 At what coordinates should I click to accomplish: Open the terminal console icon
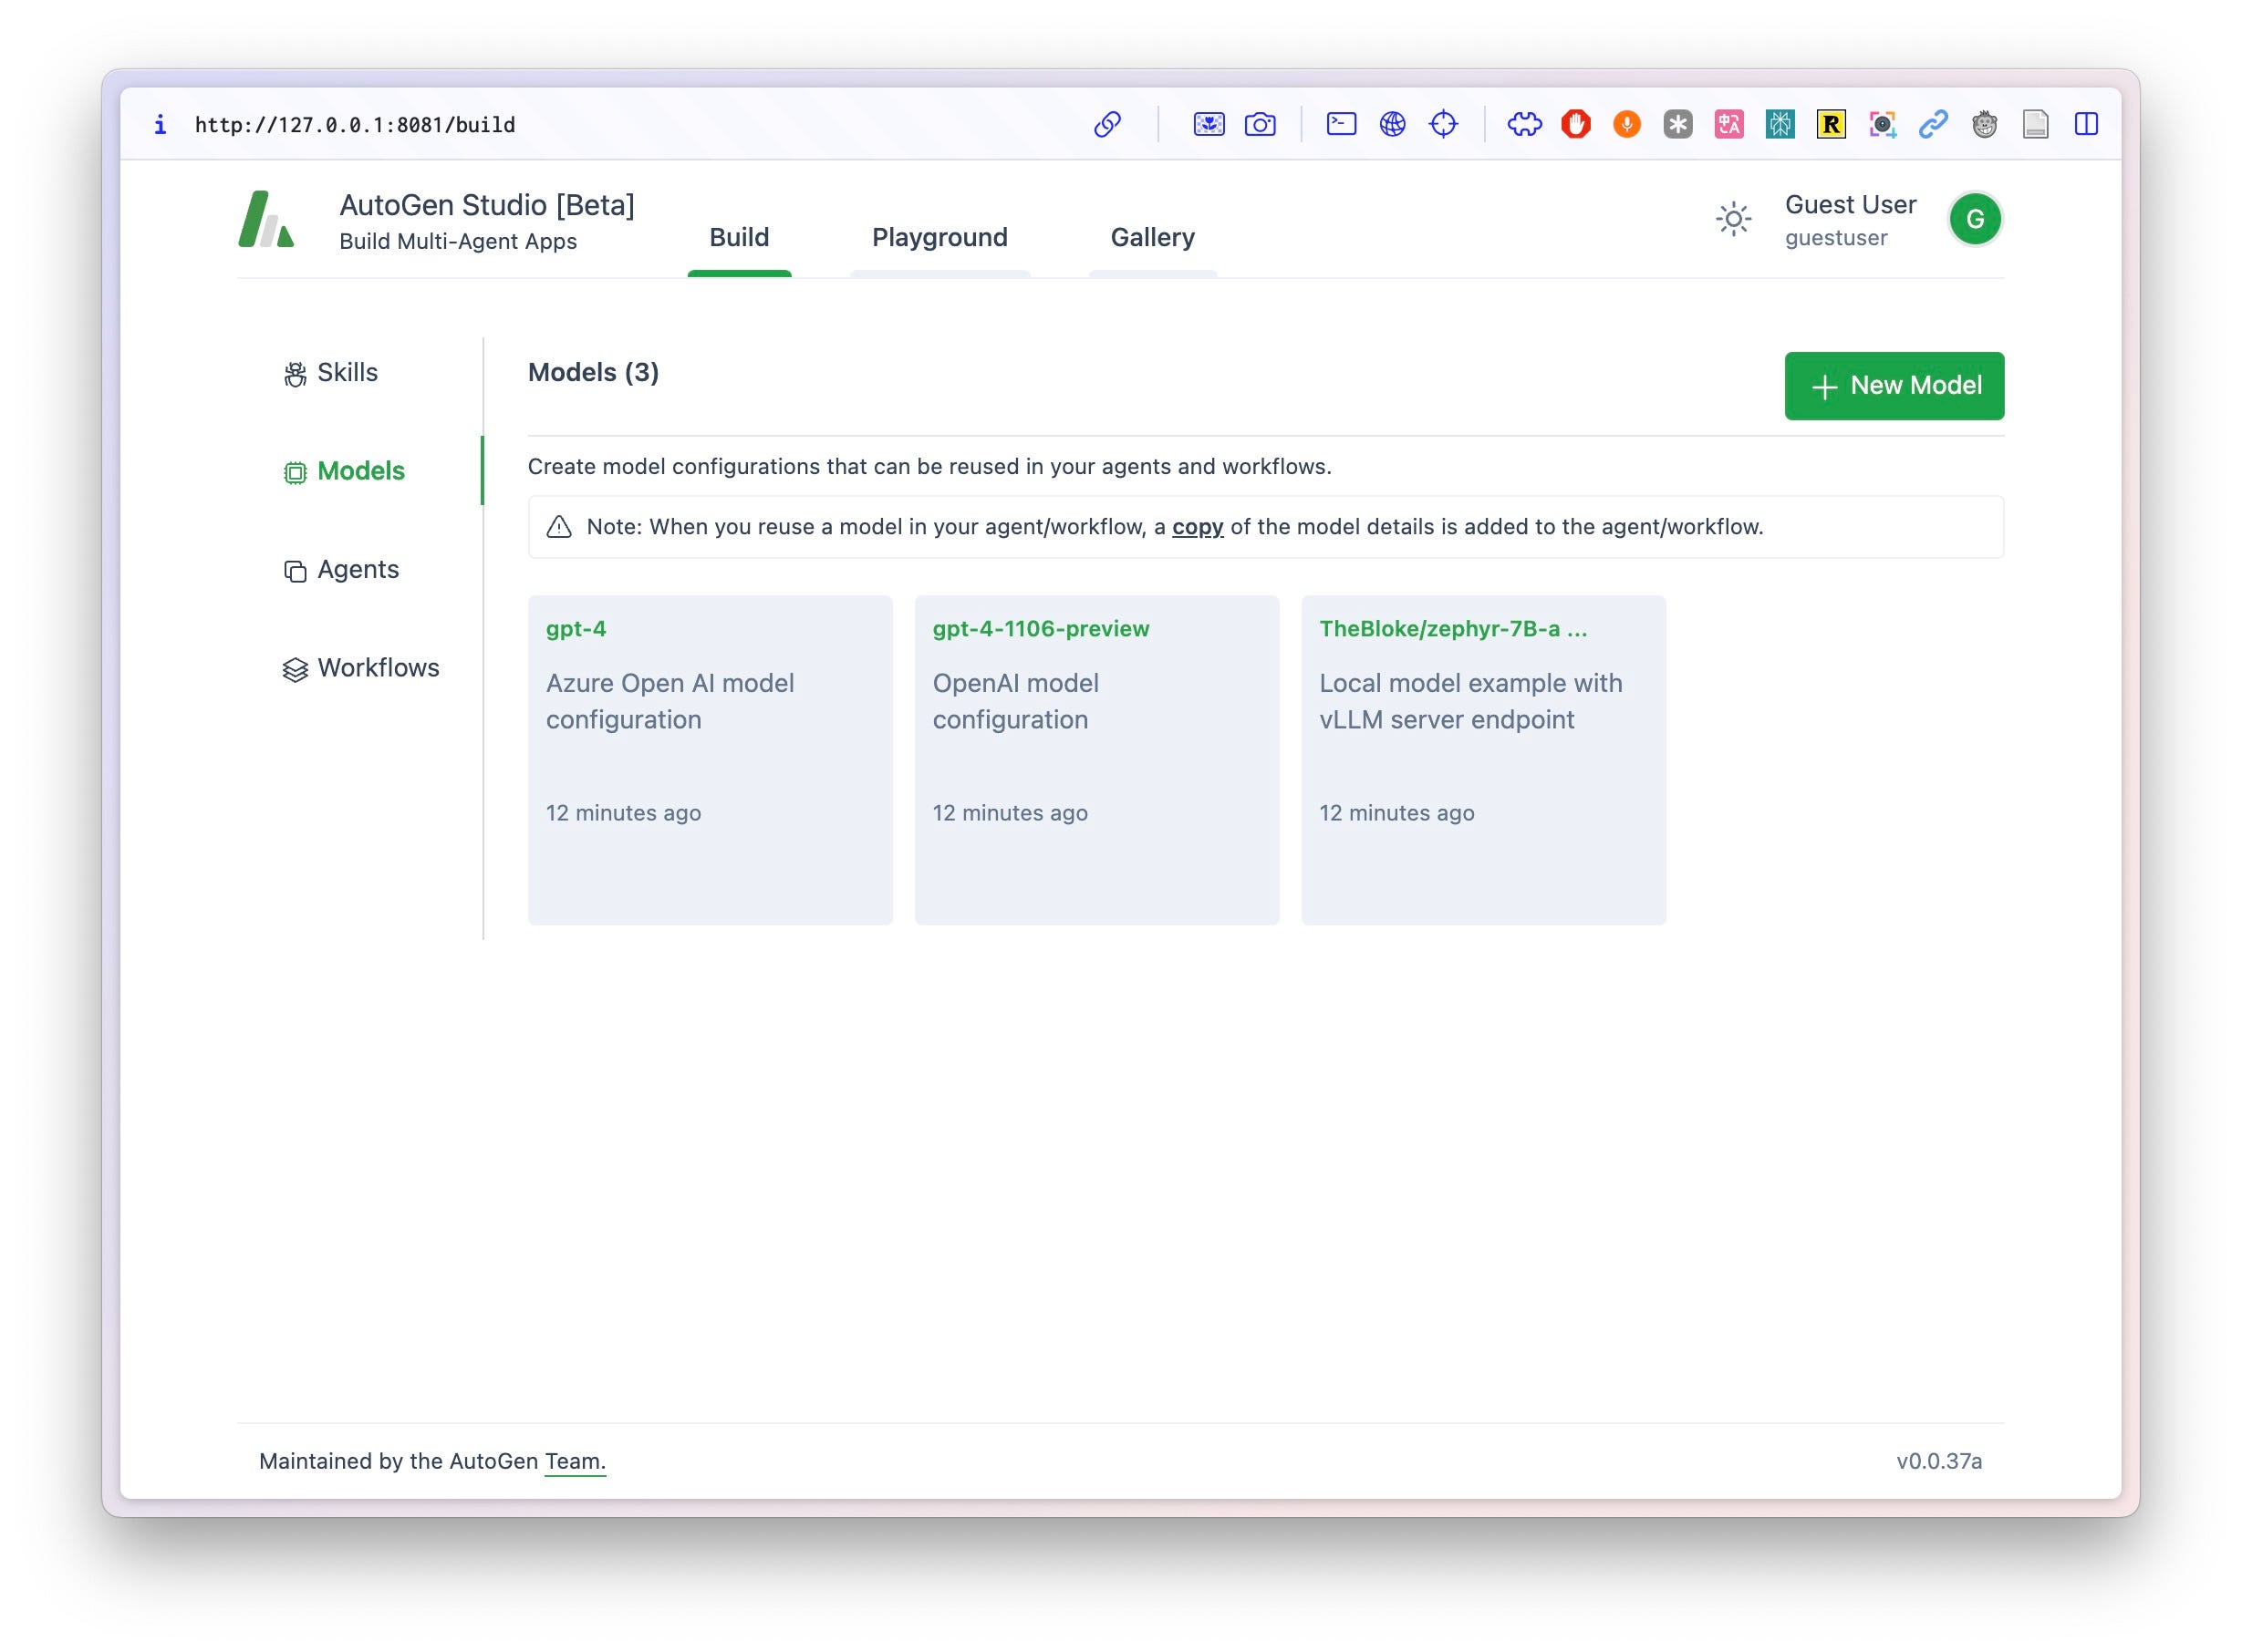click(1341, 124)
